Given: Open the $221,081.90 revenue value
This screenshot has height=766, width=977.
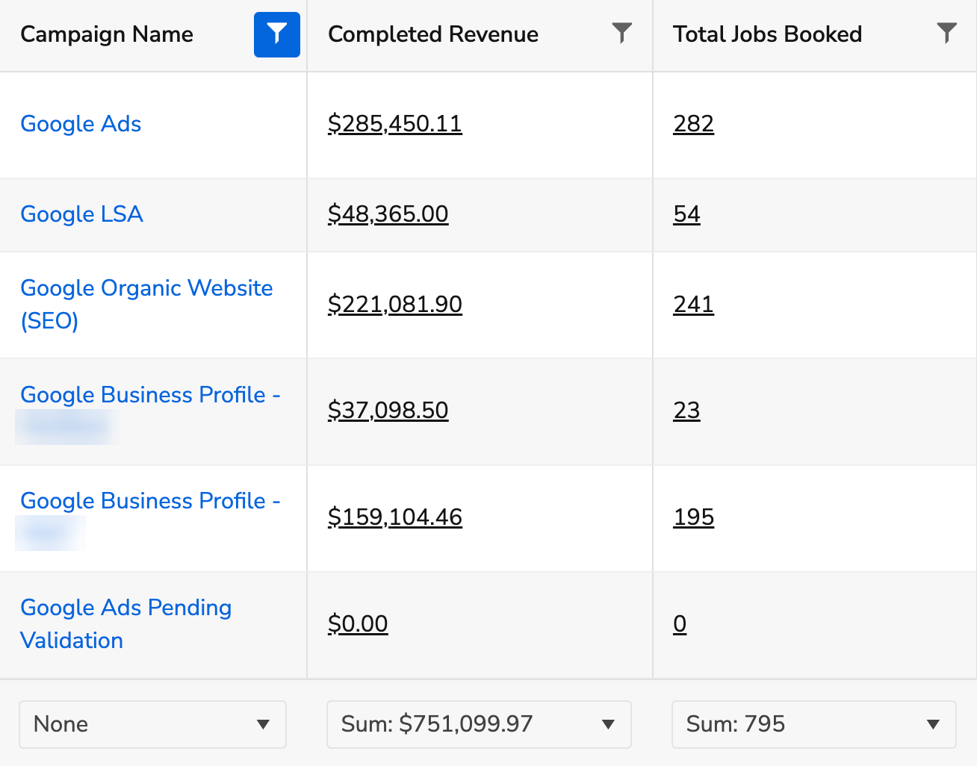Looking at the screenshot, I should (x=395, y=305).
